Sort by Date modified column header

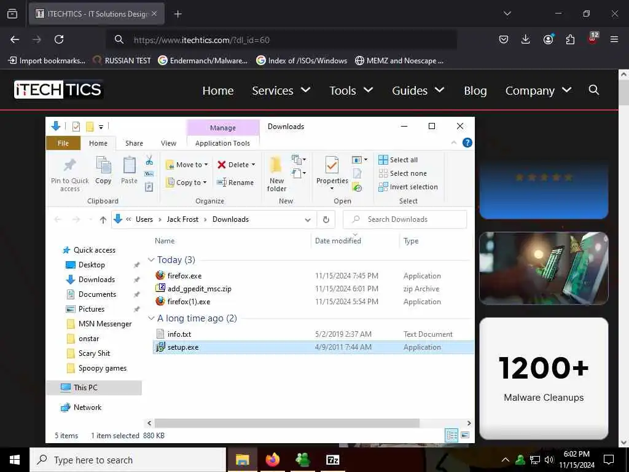coord(338,241)
